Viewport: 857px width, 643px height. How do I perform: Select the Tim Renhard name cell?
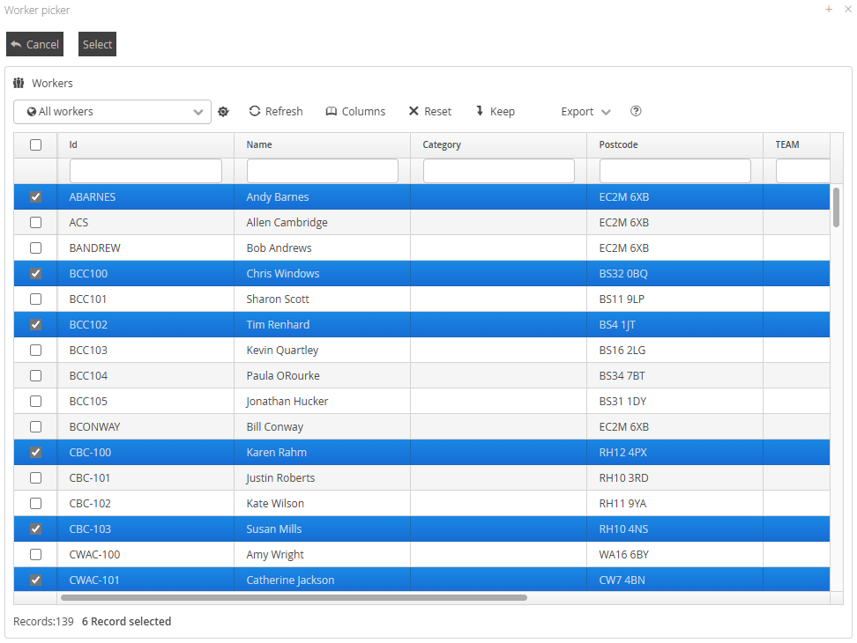click(322, 325)
